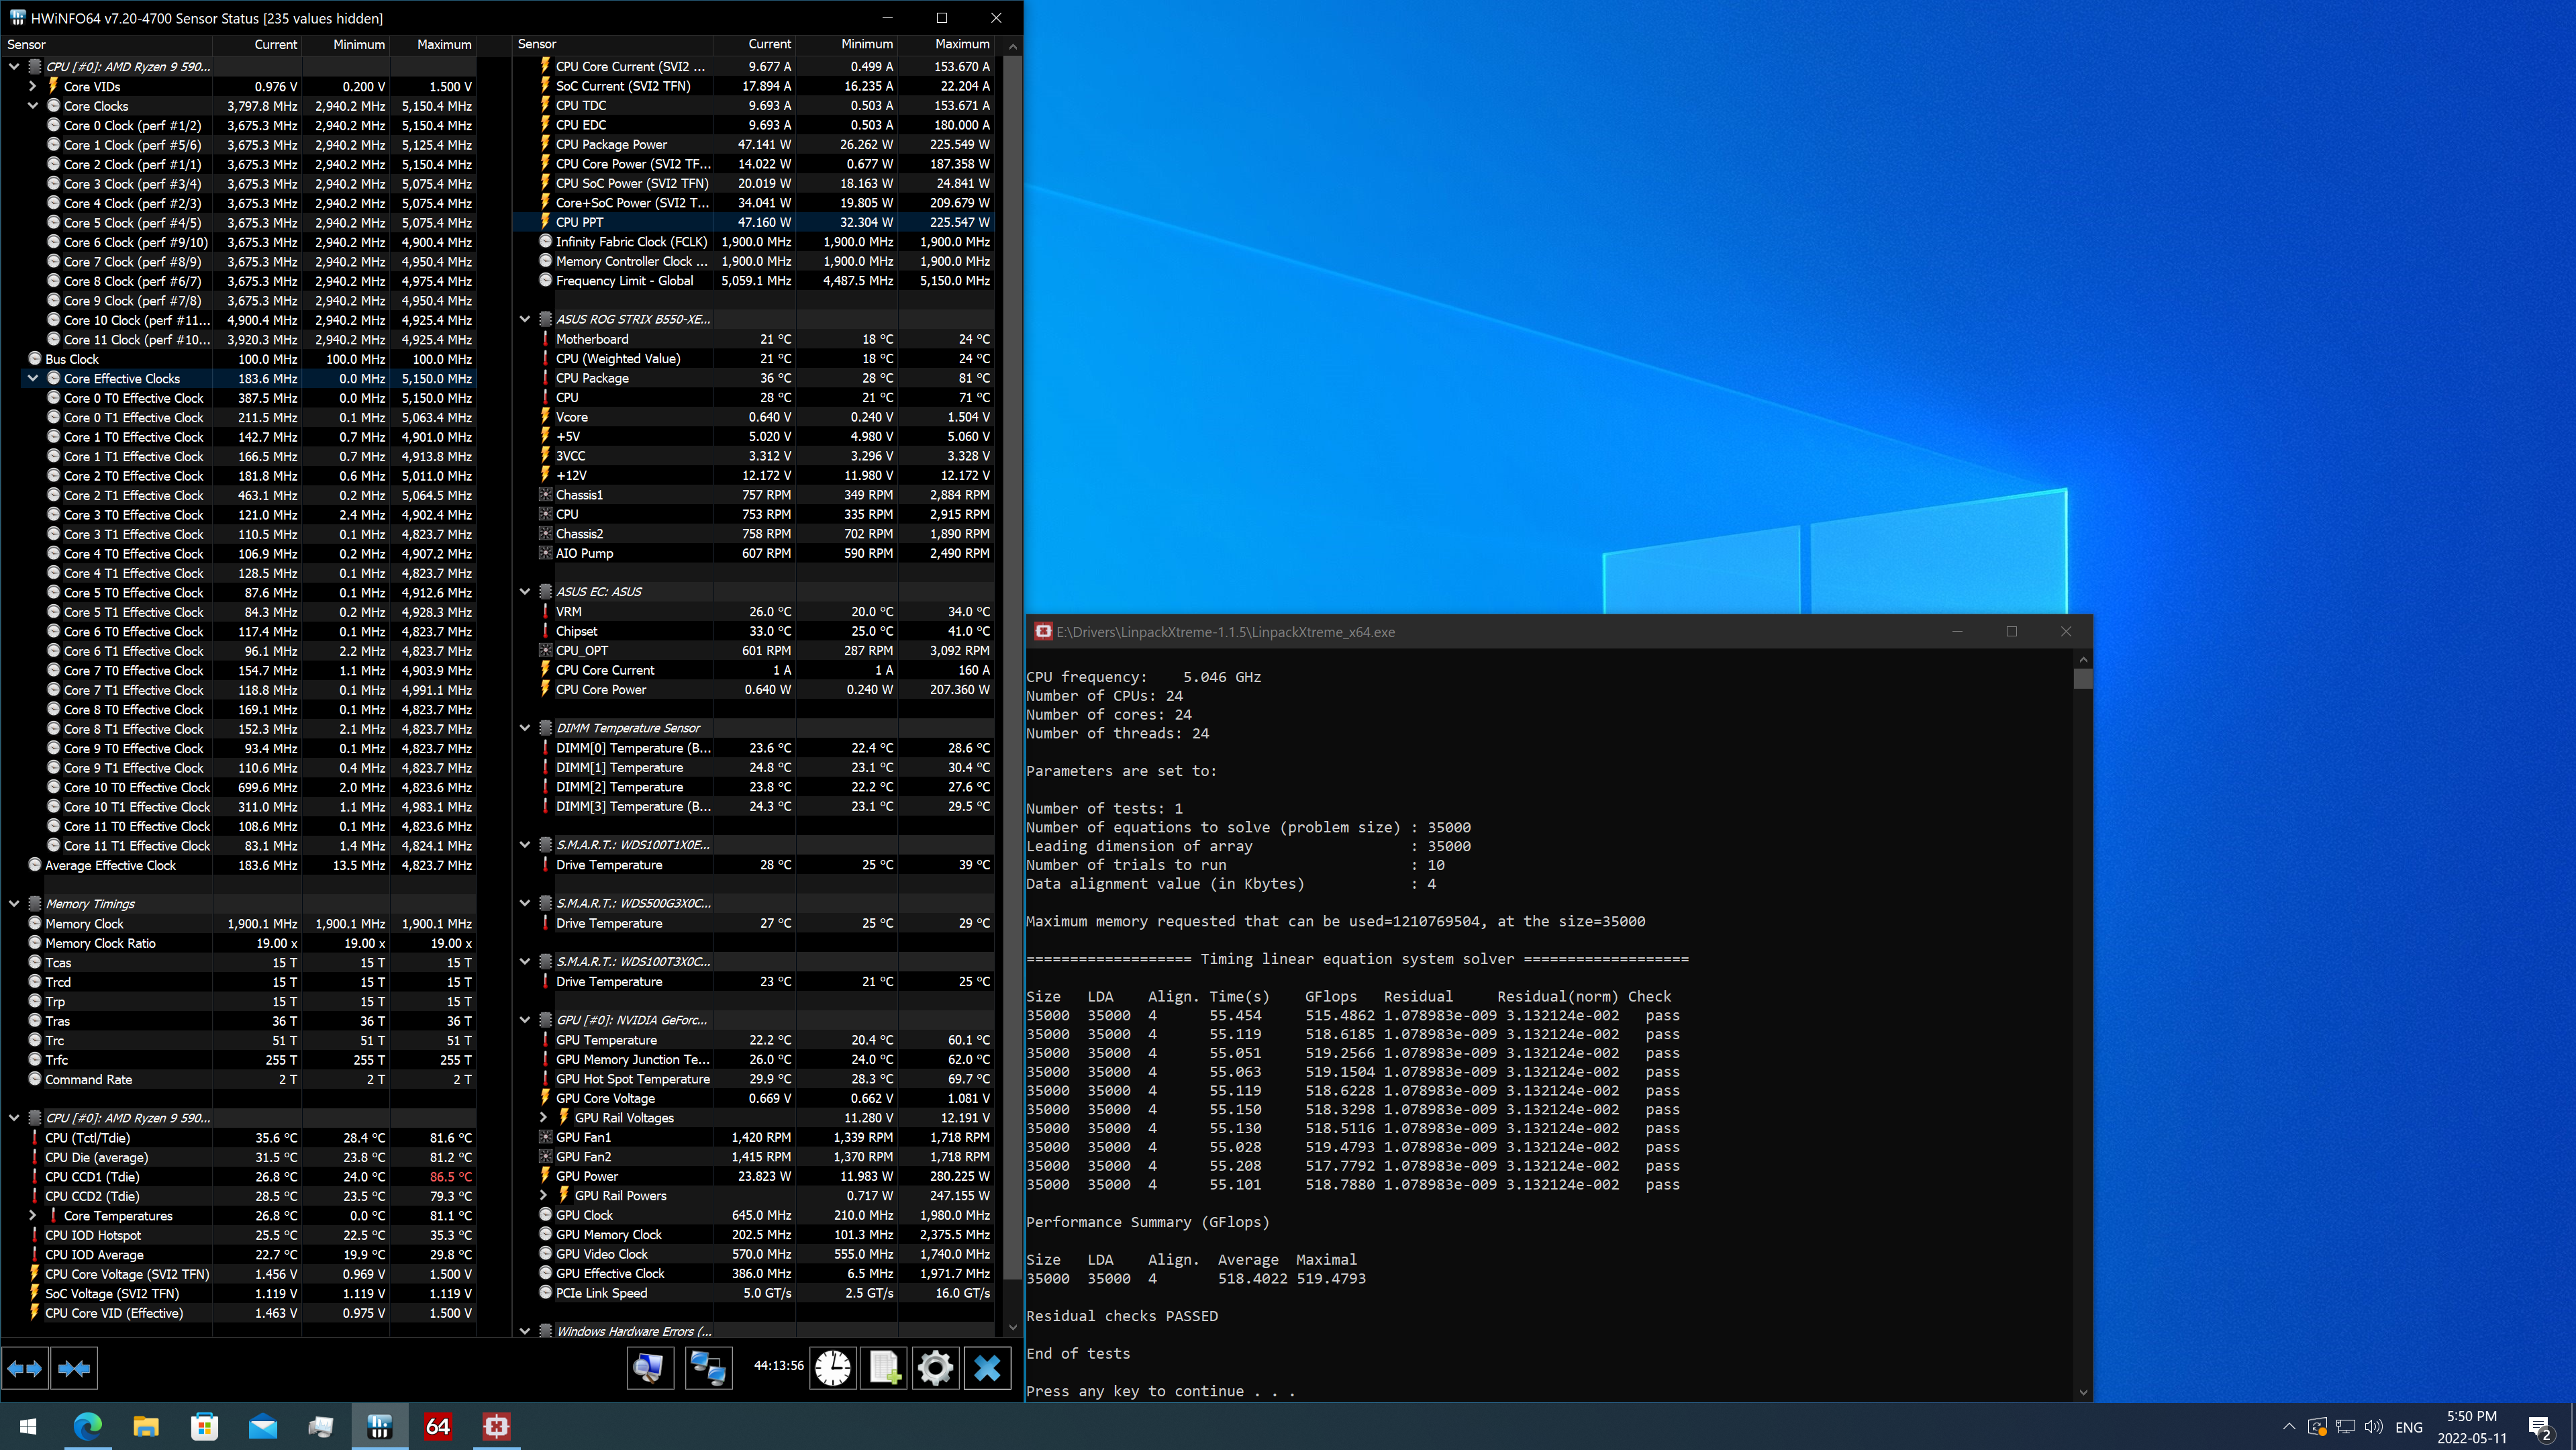This screenshot has height=1450, width=2576.
Task: Open the network status tray icon
Action: tap(2346, 1427)
